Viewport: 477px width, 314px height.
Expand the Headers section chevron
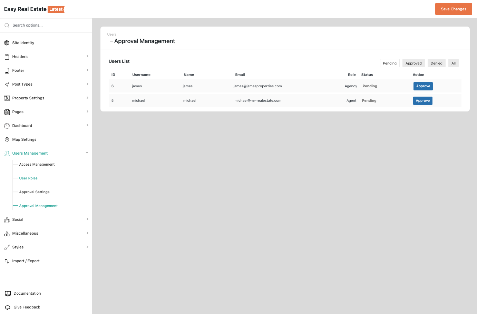coord(87,56)
